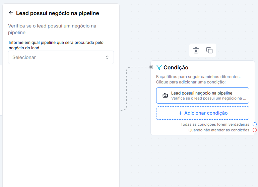Image resolution: width=258 pixels, height=187 pixels.
Task: Click the back arrow beside panel title
Action: [11, 13]
